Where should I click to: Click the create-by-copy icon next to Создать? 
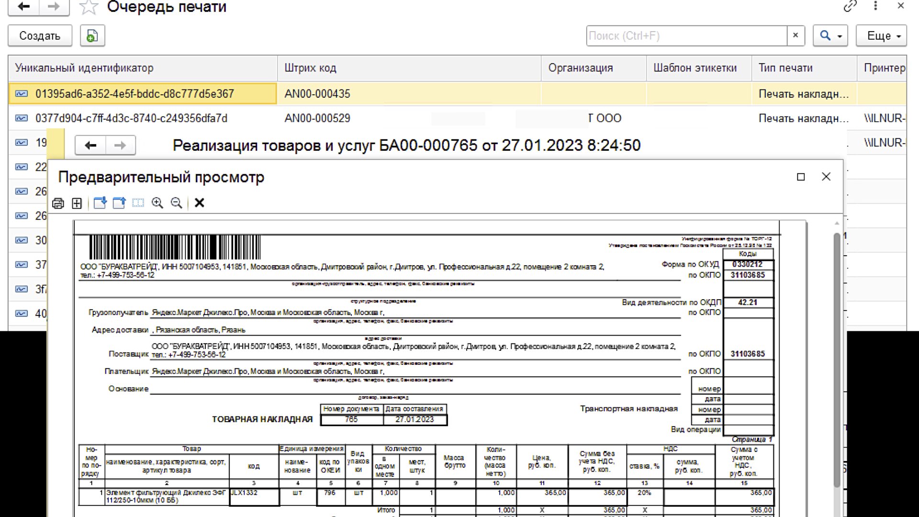(x=92, y=36)
